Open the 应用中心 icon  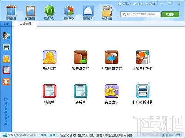68,12
